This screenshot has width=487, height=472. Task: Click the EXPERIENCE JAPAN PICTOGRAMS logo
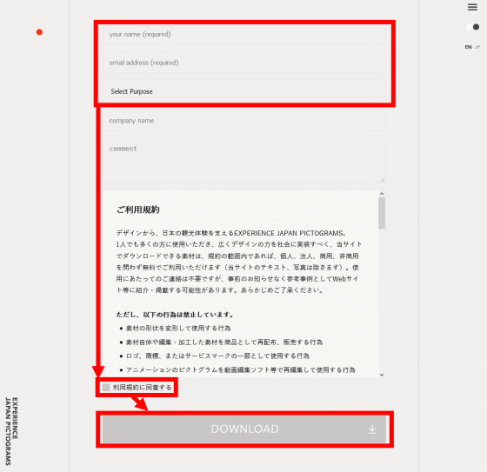pyautogui.click(x=11, y=431)
